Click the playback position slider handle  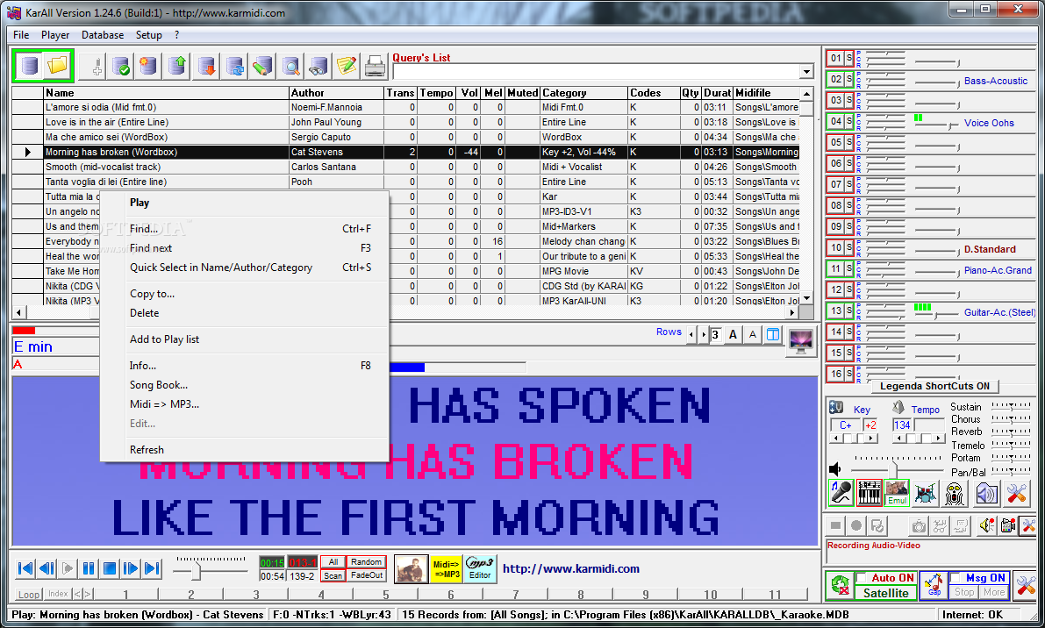(197, 571)
